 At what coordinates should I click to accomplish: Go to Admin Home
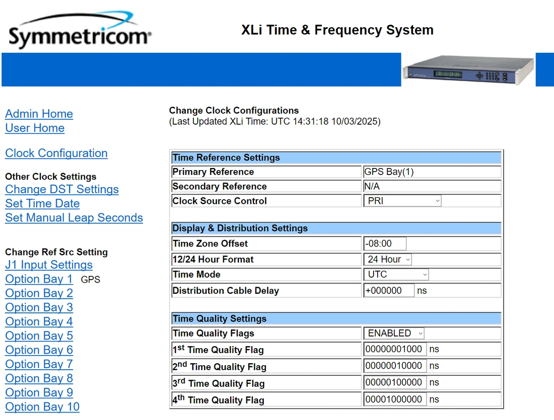pos(39,114)
